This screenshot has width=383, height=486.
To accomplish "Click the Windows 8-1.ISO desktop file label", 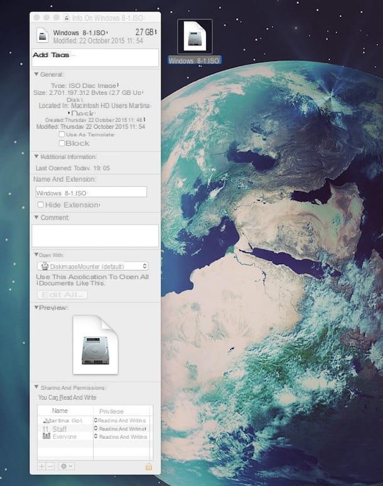I will tap(194, 60).
